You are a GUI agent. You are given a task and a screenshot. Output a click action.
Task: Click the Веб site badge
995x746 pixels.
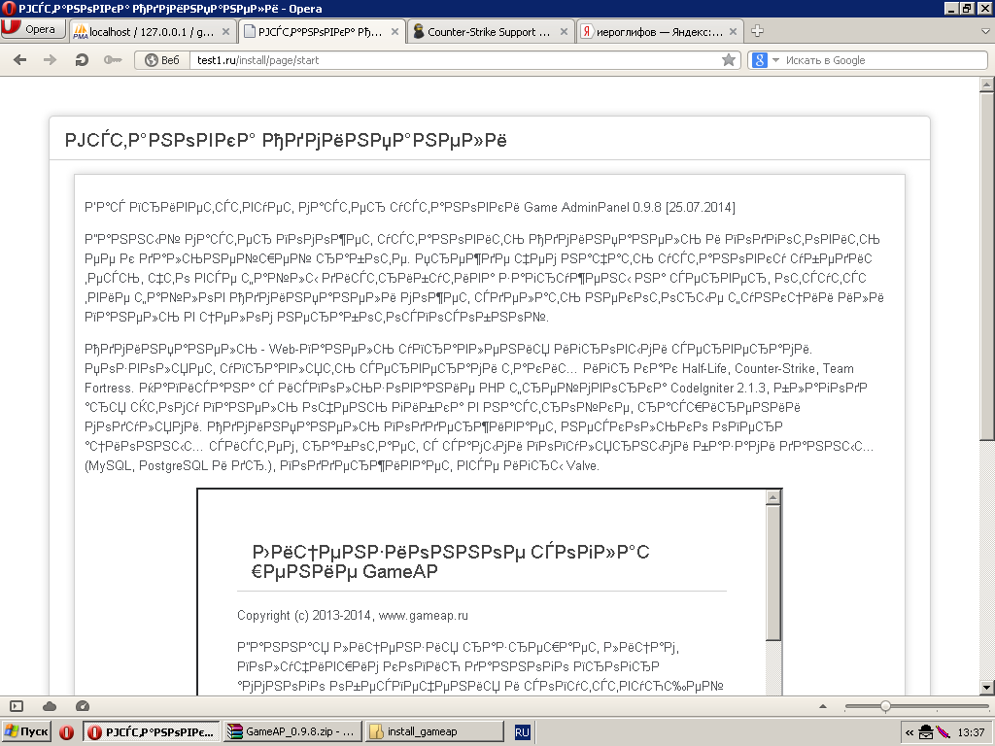coord(162,60)
